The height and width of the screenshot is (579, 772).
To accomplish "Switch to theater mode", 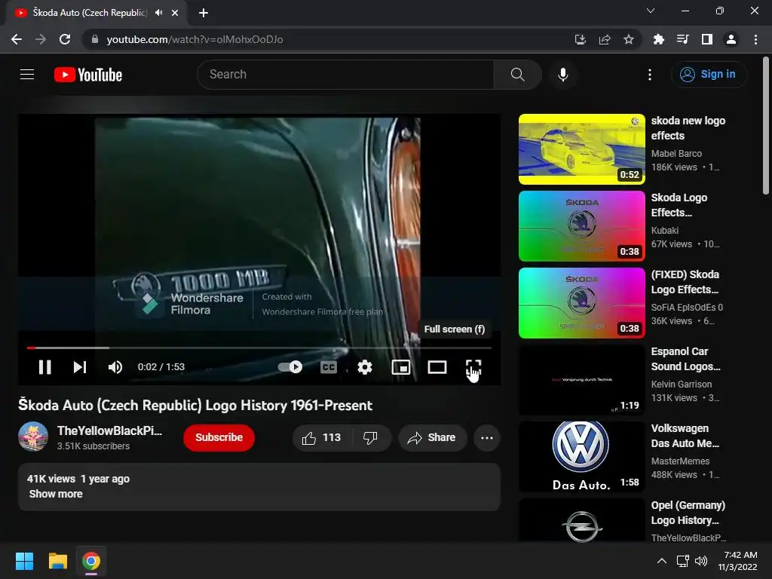I will (437, 367).
